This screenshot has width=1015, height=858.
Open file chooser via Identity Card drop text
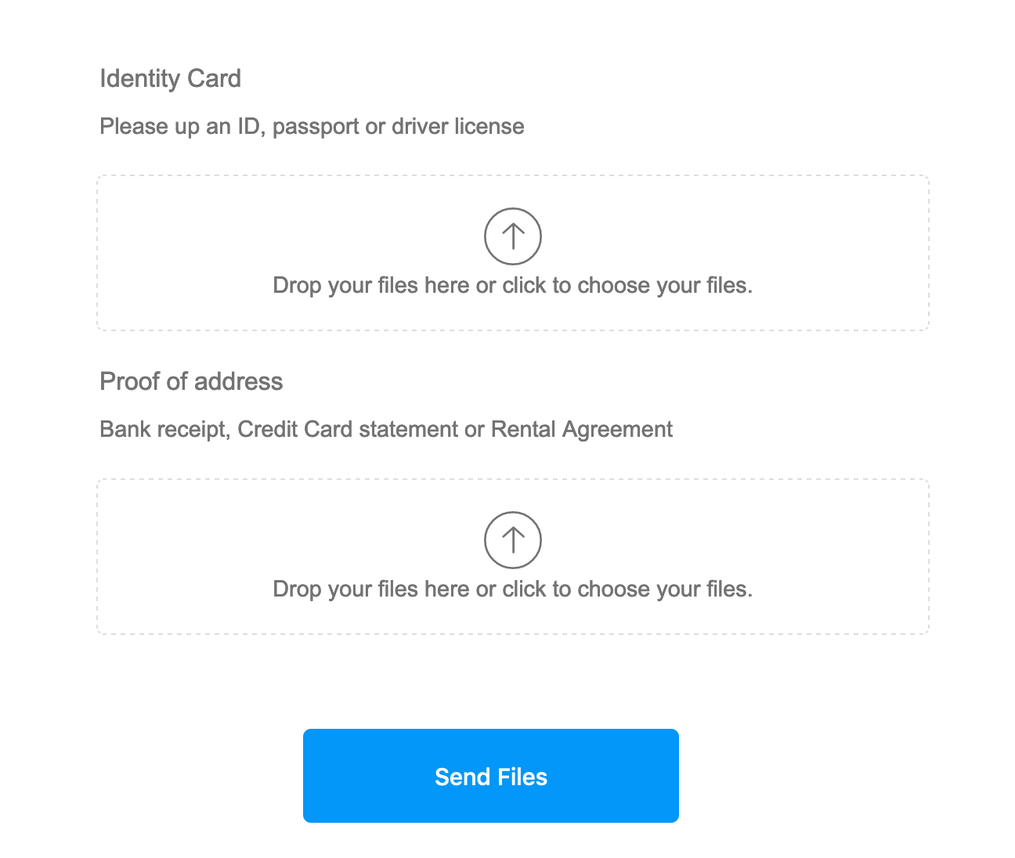point(513,285)
